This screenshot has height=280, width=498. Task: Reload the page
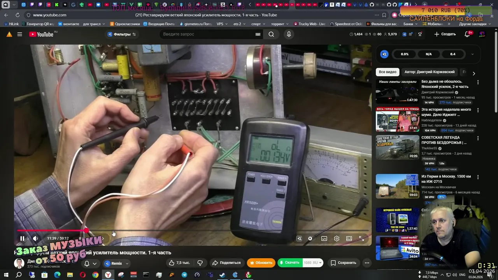(x=18, y=15)
